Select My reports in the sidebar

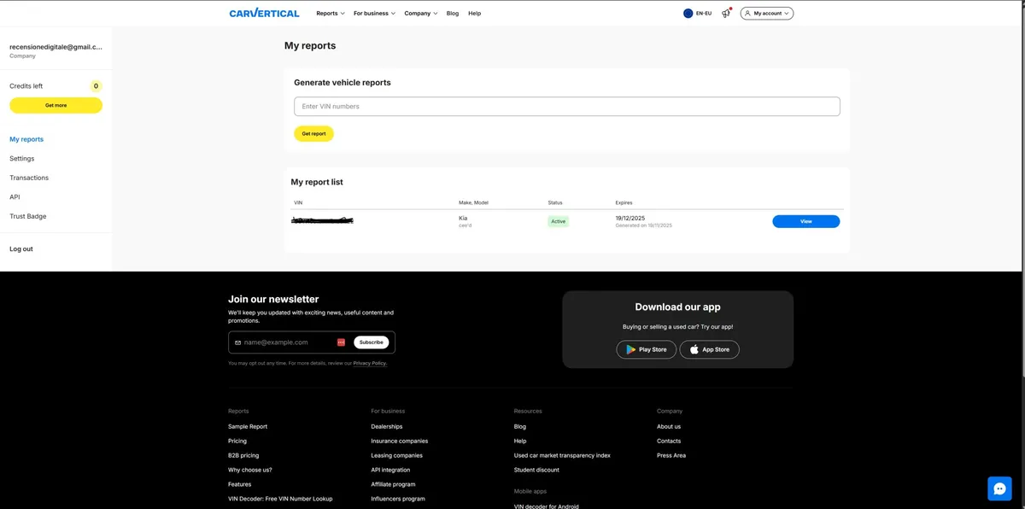click(26, 139)
